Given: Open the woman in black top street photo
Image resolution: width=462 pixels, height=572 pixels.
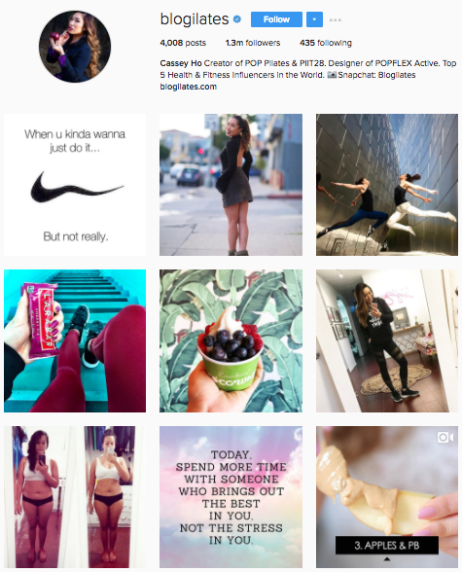Looking at the screenshot, I should point(231,185).
